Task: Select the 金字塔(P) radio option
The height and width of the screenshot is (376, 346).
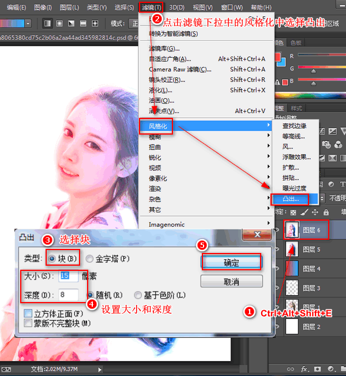Action: tap(108, 259)
